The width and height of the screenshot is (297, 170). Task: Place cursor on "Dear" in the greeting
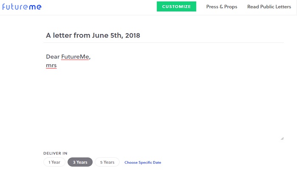(53, 57)
